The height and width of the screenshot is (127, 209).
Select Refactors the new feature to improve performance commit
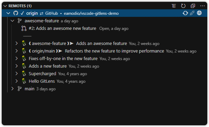coord(114,51)
